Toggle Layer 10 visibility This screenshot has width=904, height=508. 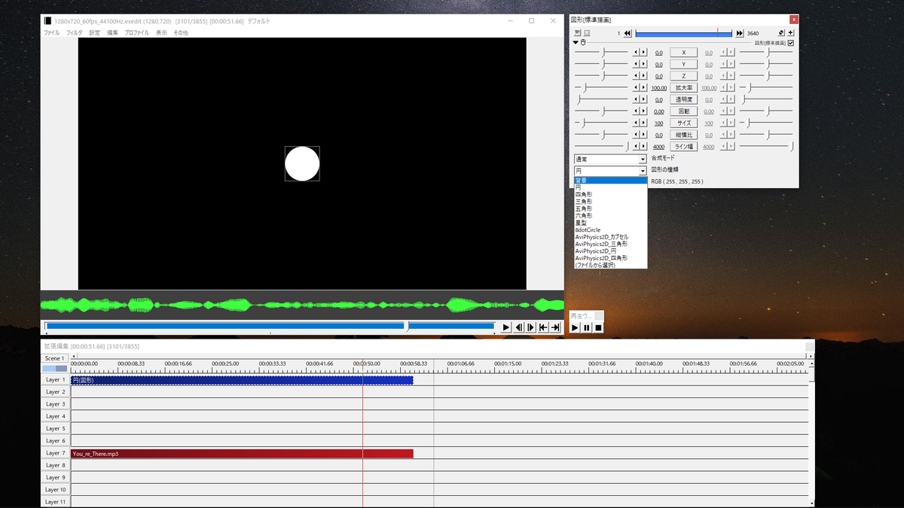click(x=55, y=489)
